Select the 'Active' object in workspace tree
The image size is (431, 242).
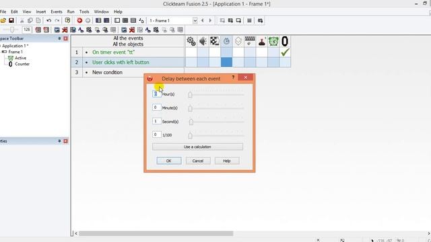point(20,58)
